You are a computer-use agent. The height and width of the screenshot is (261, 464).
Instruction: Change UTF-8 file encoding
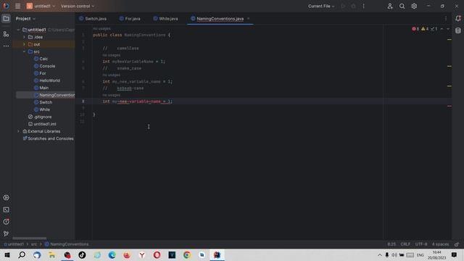pyautogui.click(x=421, y=244)
